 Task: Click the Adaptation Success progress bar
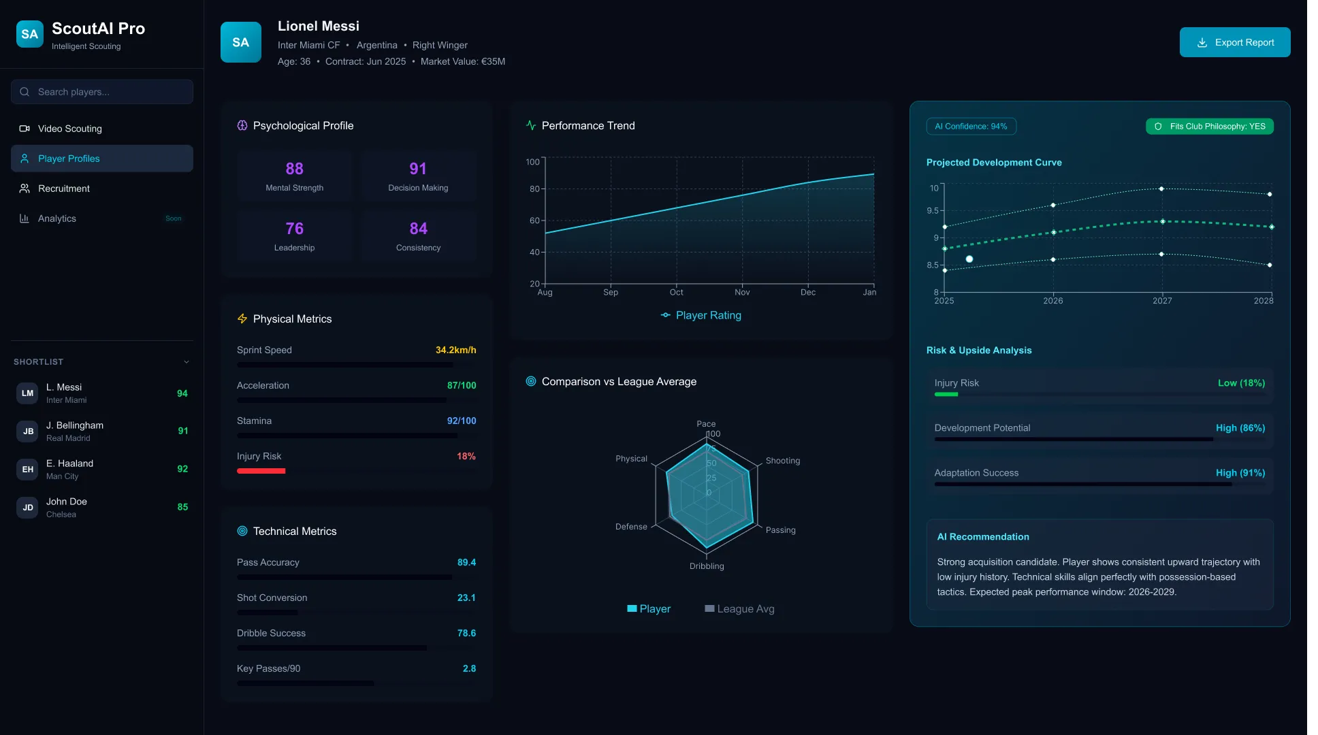click(1100, 485)
